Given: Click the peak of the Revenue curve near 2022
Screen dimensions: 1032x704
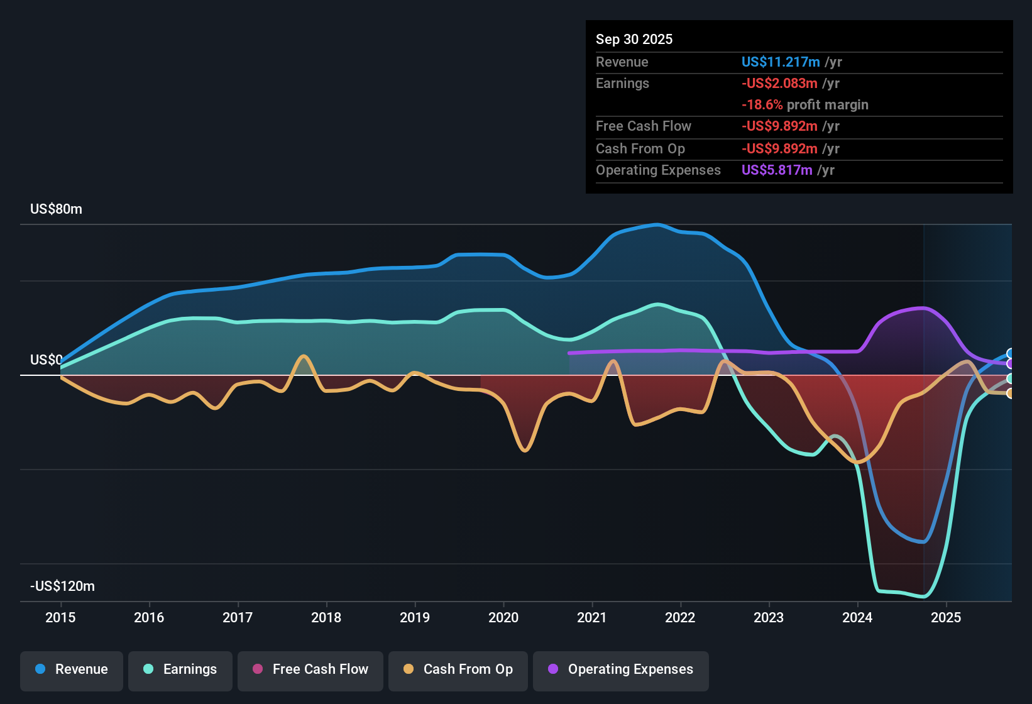Looking at the screenshot, I should pyautogui.click(x=656, y=224).
